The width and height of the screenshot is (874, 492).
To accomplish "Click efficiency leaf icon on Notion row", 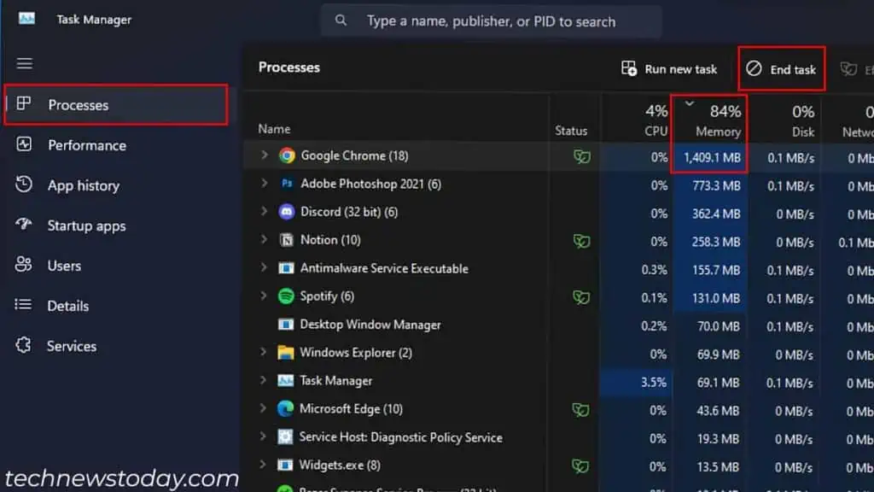I will (x=581, y=241).
